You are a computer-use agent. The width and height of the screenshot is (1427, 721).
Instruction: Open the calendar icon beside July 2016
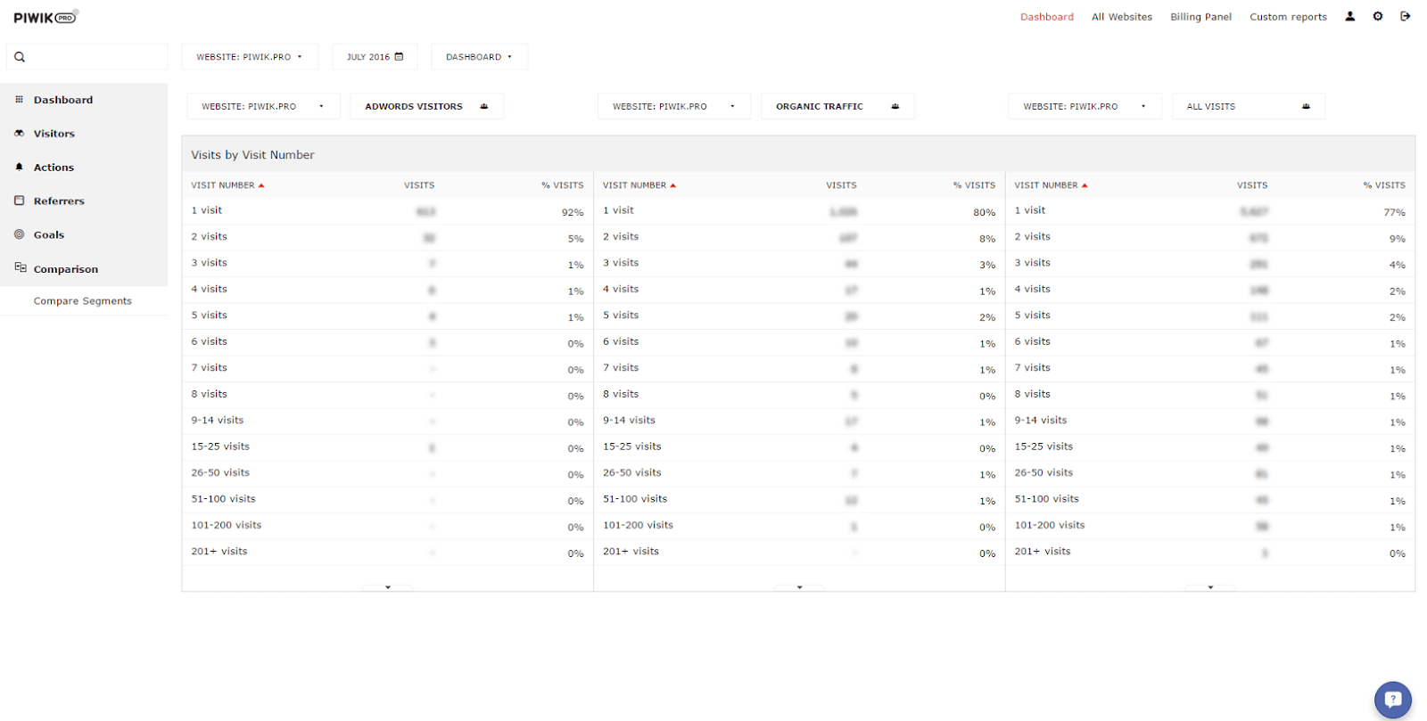(x=399, y=56)
